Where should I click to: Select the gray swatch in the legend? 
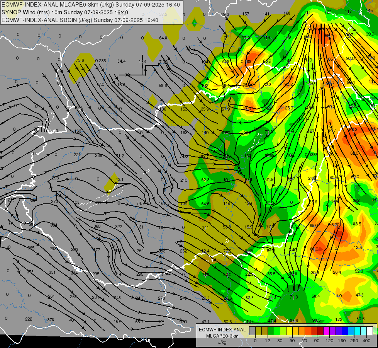(x=252, y=331)
